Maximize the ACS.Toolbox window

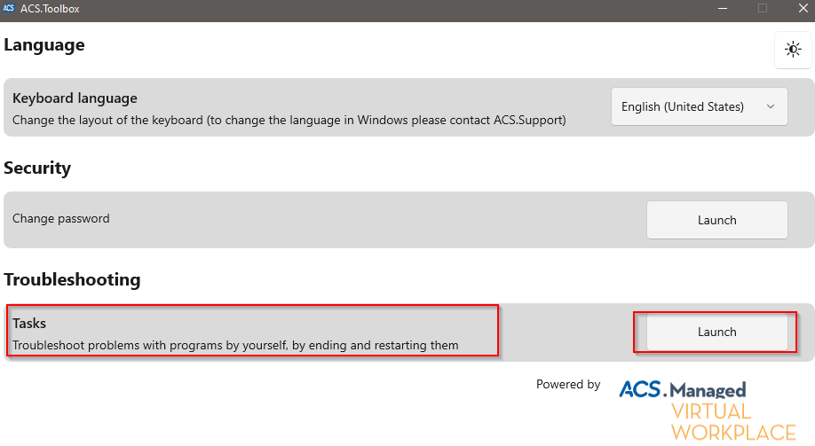click(762, 8)
